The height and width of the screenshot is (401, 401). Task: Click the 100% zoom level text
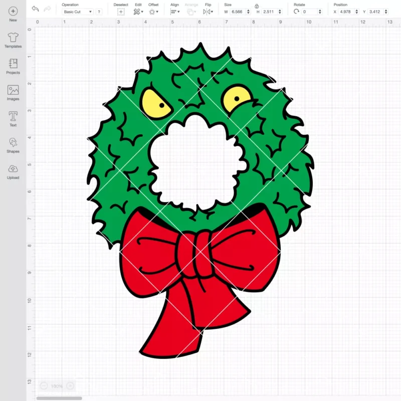pyautogui.click(x=57, y=386)
